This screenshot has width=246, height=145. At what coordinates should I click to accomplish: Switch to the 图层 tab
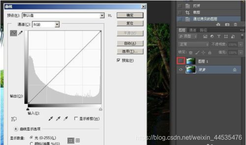pyautogui.click(x=182, y=30)
